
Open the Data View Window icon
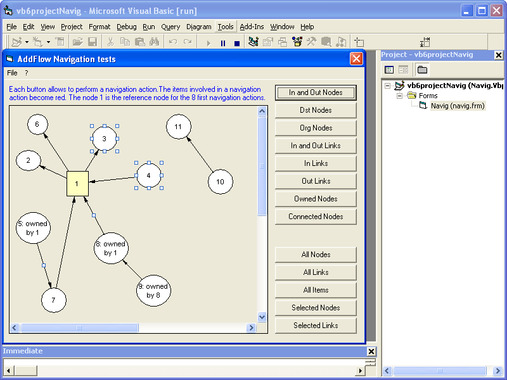pyautogui.click(x=326, y=42)
